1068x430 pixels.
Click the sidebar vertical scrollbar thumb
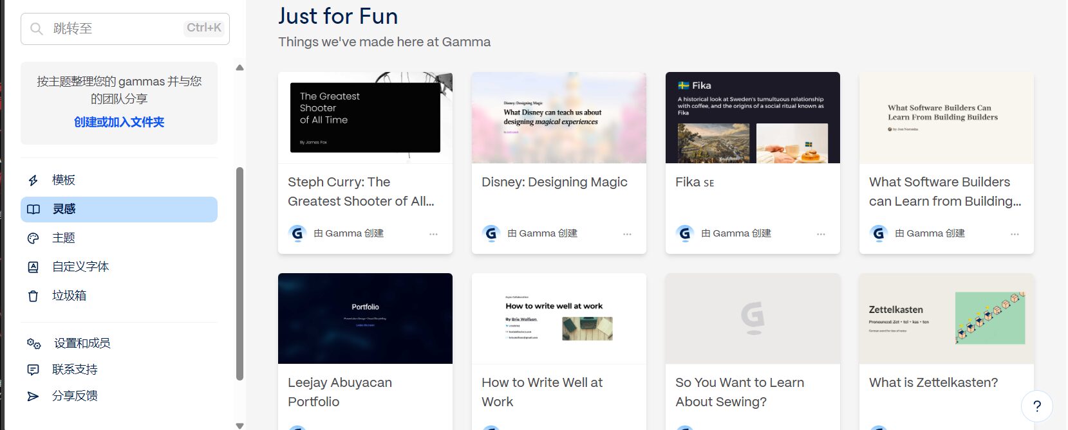[x=240, y=274]
